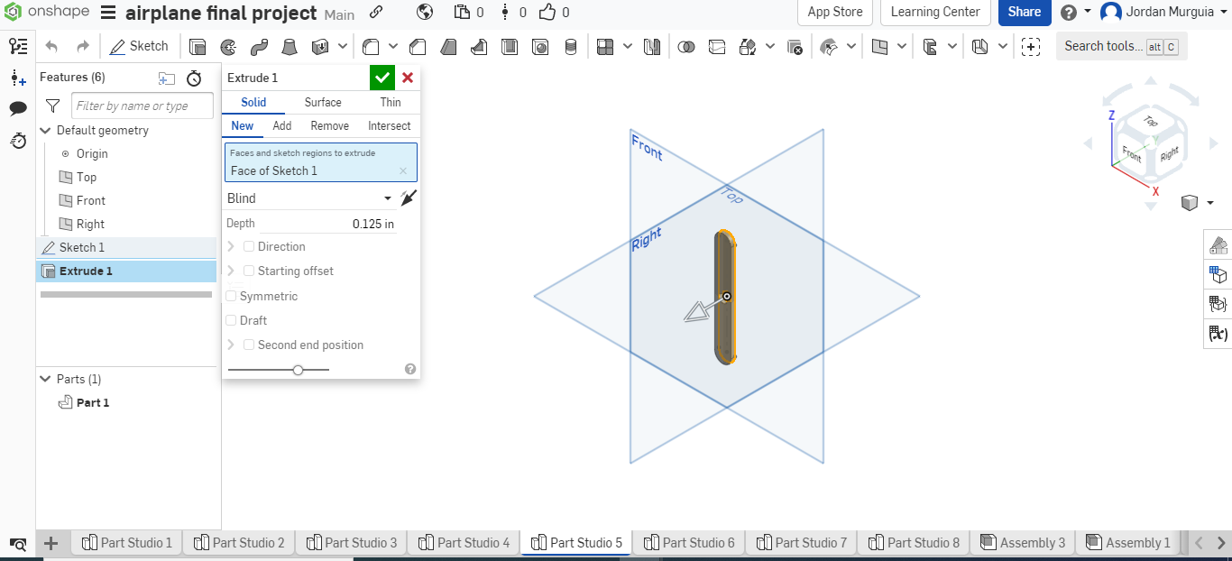Accept Extrude 1 with green checkmark
The image size is (1232, 561).
(x=382, y=78)
